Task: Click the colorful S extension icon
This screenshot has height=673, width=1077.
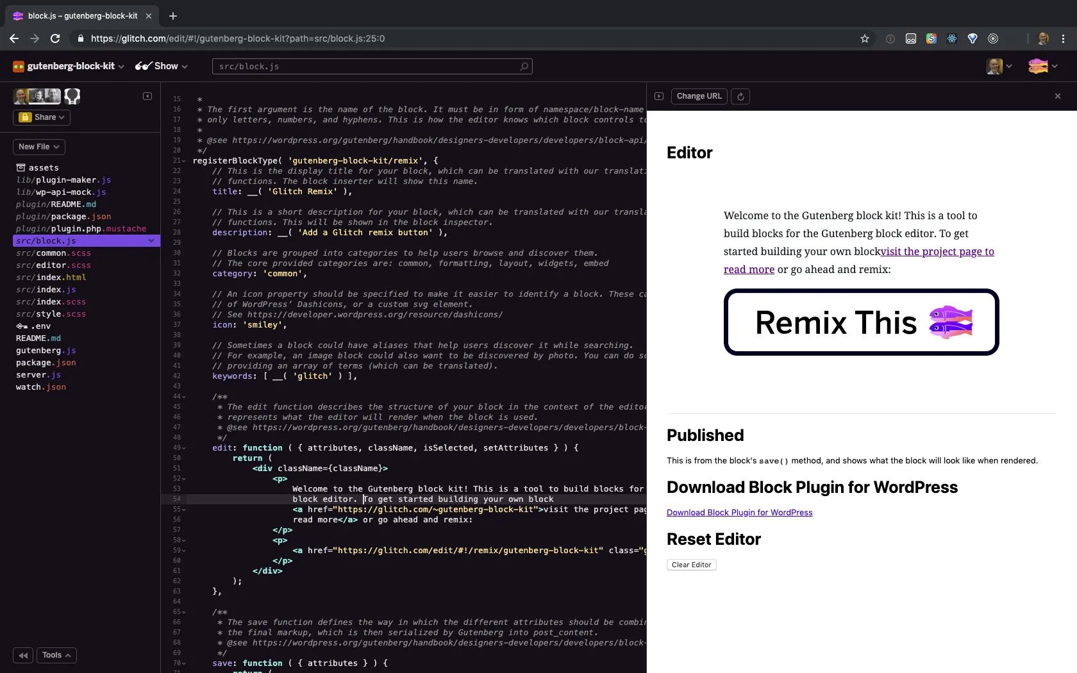Action: (931, 38)
